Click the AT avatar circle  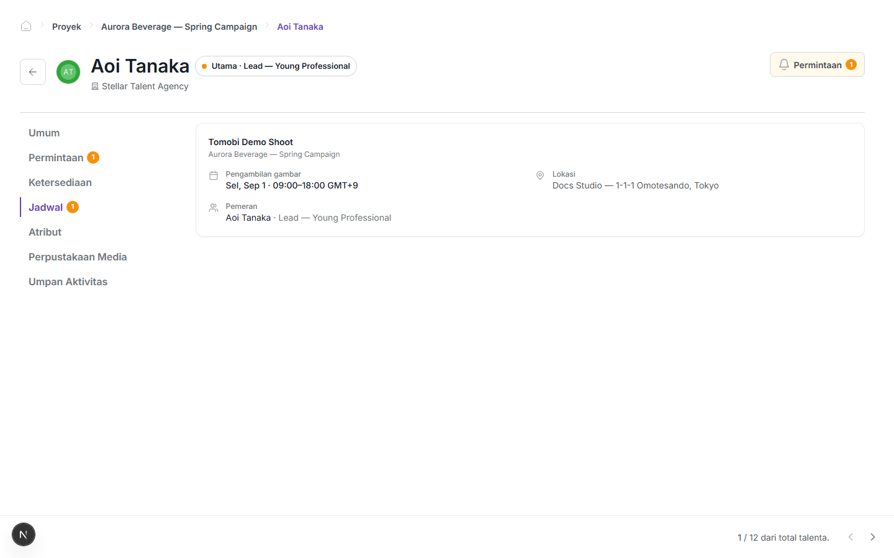[x=68, y=72]
